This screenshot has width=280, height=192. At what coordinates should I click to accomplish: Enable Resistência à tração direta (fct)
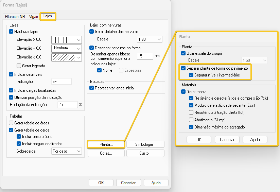coord(191,112)
